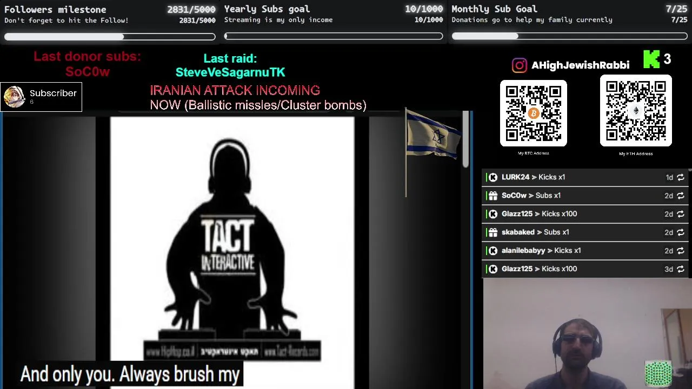Click the 'IRANIAN ATTACK INCOMING' alert text
Viewport: 692px width, 389px height.
[235, 90]
